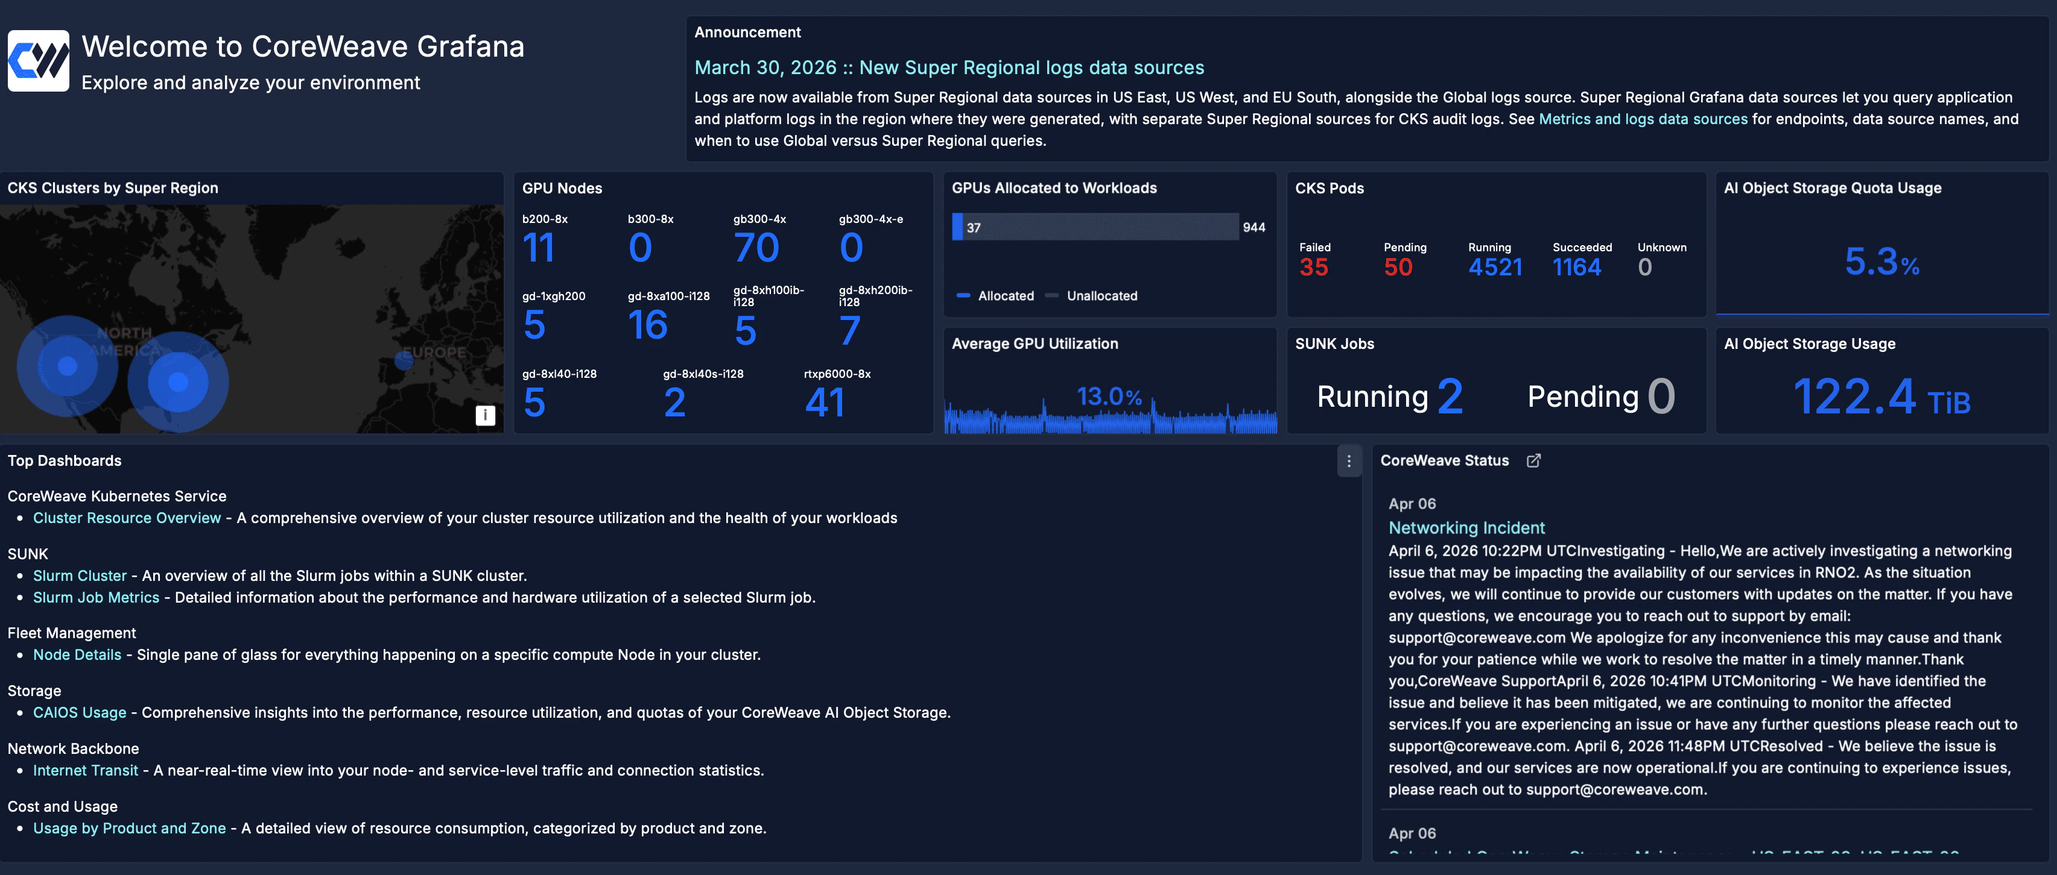Open the Networking Incident status entry
The image size is (2057, 875).
[1466, 528]
